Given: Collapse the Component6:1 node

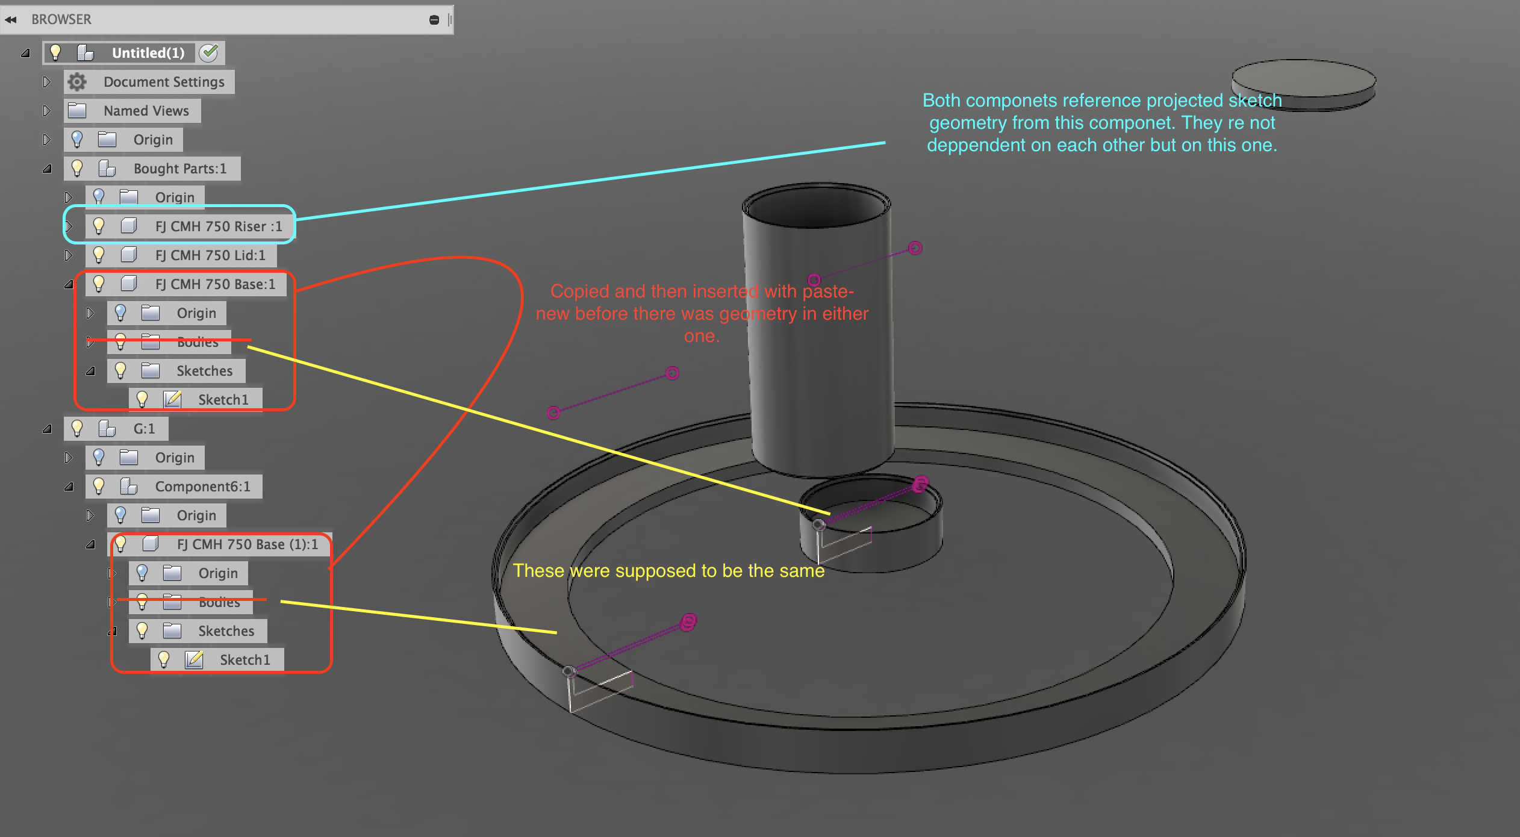Looking at the screenshot, I should pyautogui.click(x=69, y=487).
